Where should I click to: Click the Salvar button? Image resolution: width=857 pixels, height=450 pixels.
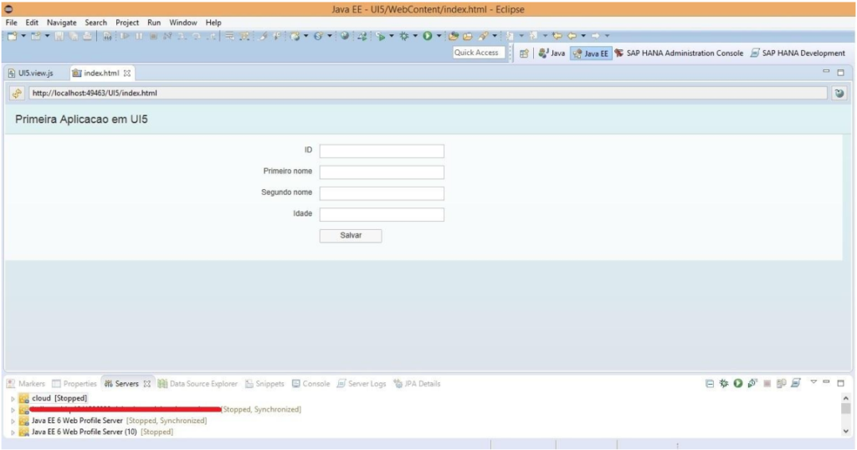(351, 236)
